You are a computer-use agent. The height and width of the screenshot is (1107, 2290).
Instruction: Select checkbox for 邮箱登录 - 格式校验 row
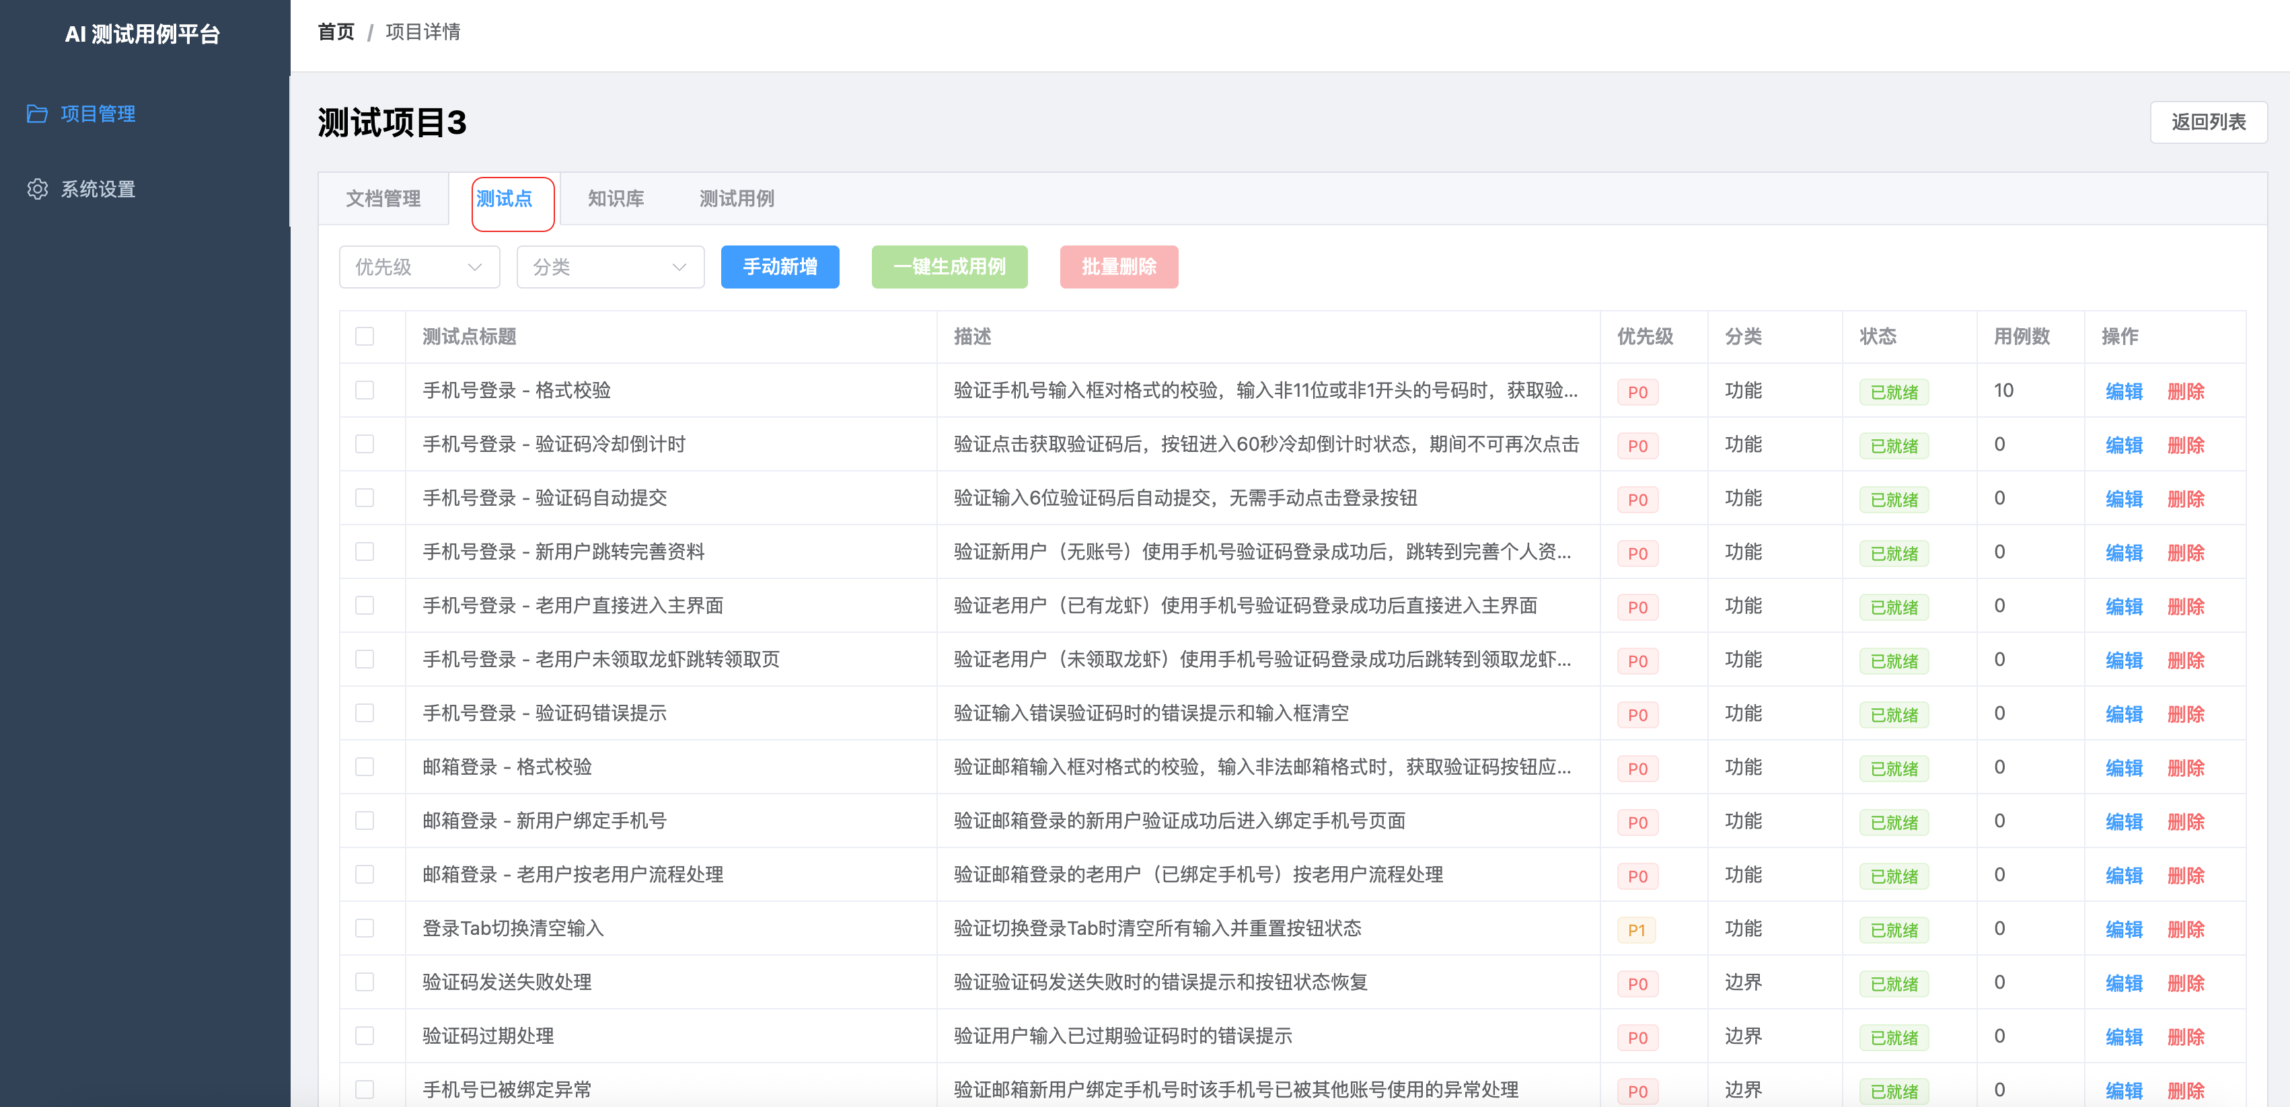tap(365, 767)
